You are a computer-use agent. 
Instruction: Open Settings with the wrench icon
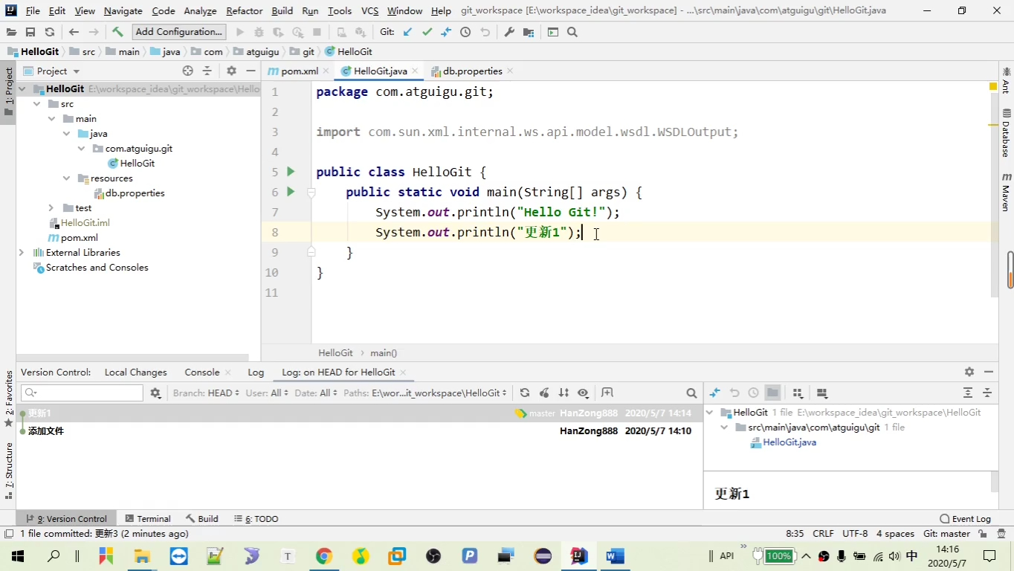point(509,32)
